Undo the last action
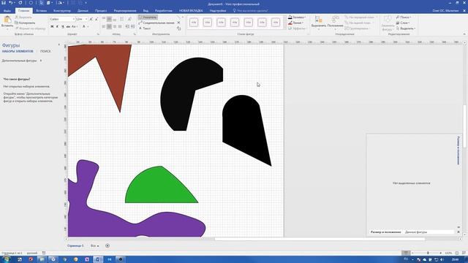The width and height of the screenshot is (468, 263). (11, 3)
